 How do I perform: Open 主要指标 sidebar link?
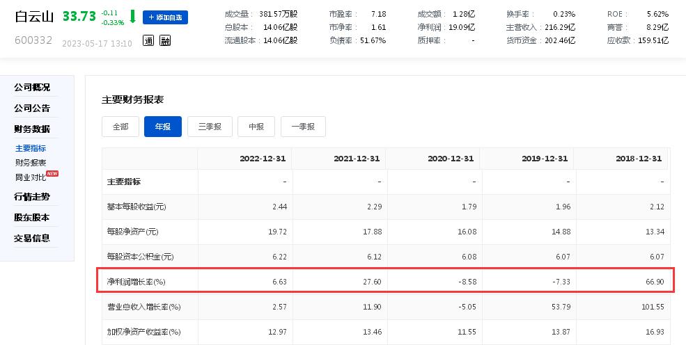click(31, 148)
